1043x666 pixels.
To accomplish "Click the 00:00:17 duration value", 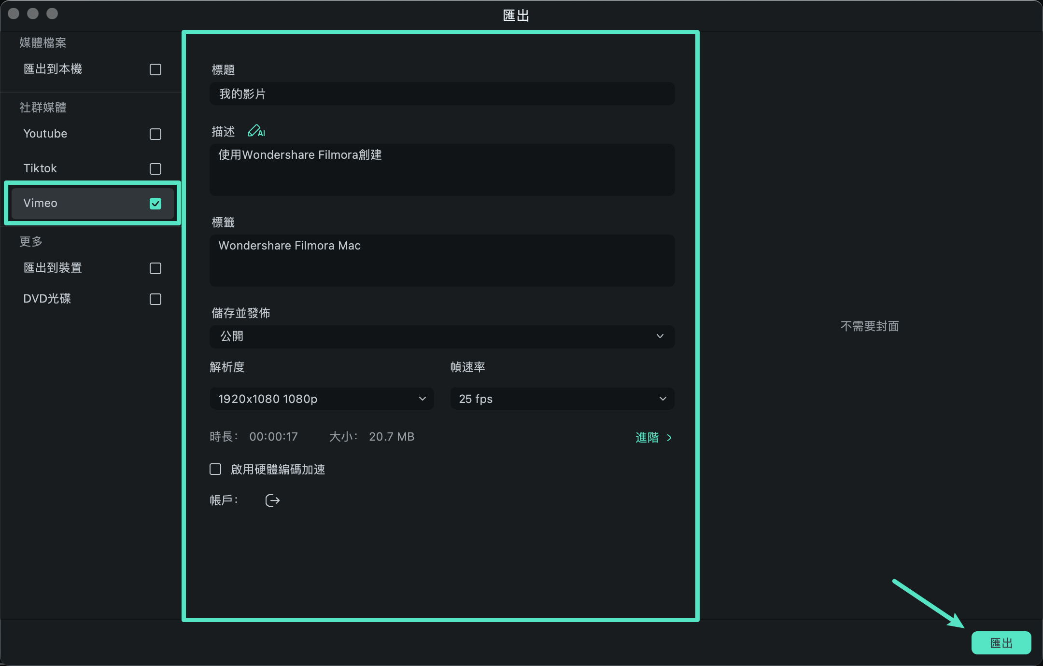I will [x=273, y=437].
